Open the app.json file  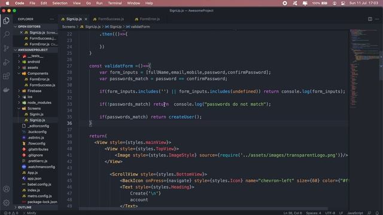click(34, 179)
